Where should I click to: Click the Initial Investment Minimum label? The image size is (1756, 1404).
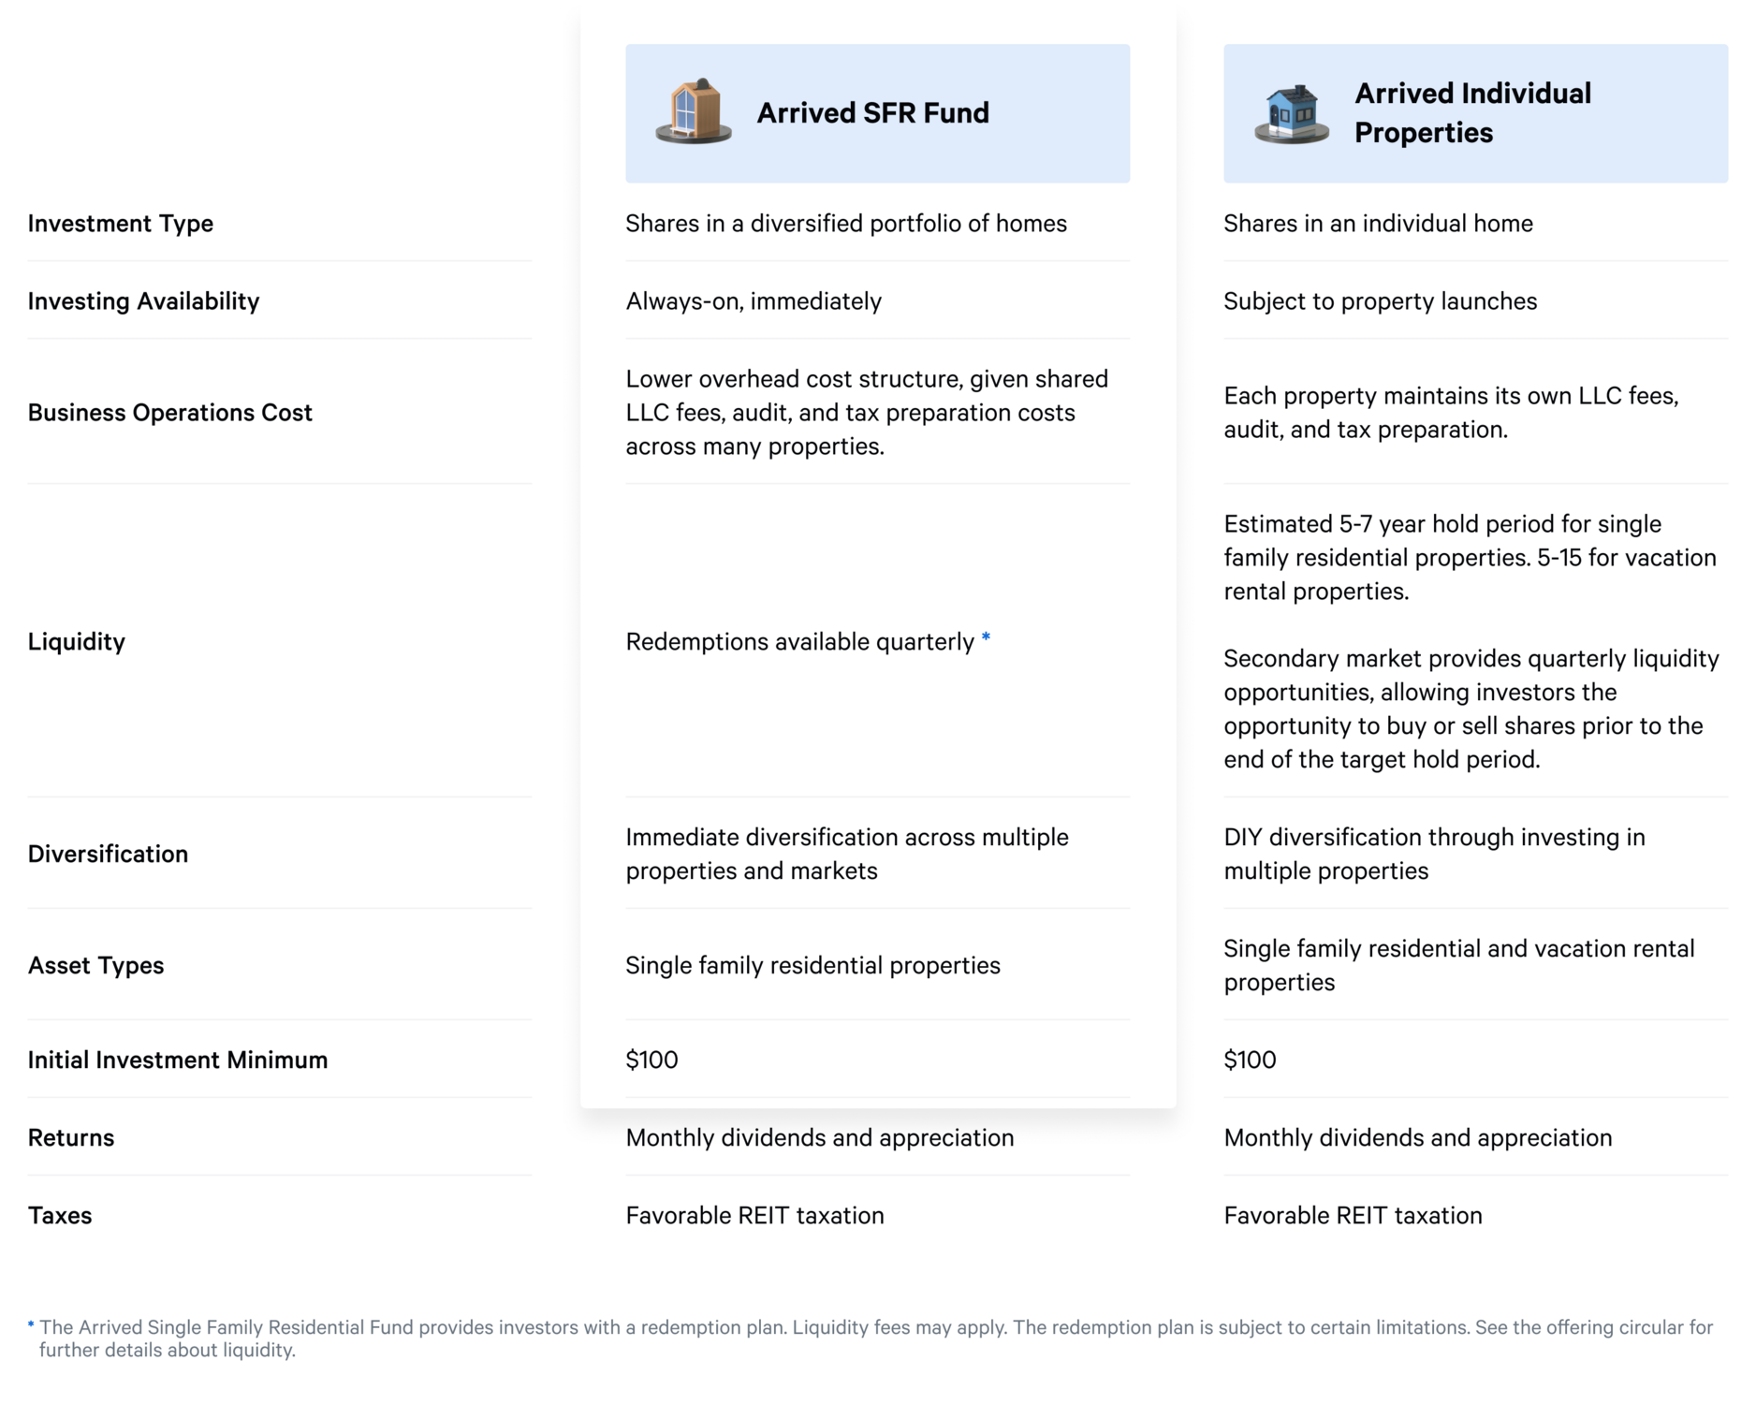[x=178, y=1060]
